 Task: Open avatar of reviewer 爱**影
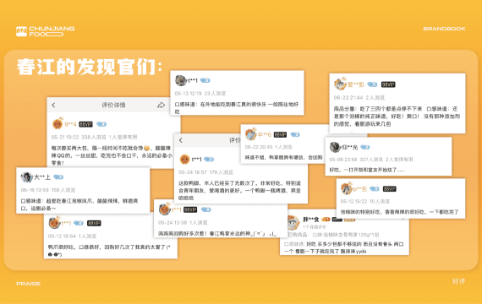pos(340,84)
